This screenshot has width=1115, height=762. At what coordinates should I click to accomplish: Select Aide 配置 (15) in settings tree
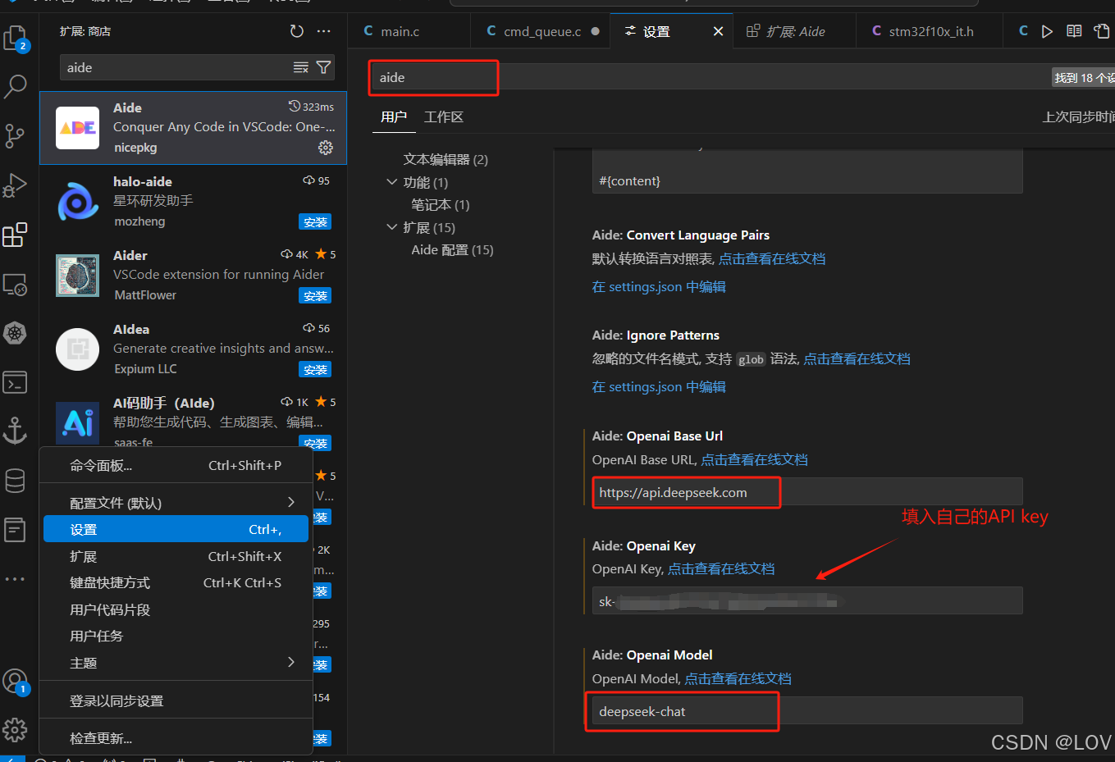click(452, 249)
